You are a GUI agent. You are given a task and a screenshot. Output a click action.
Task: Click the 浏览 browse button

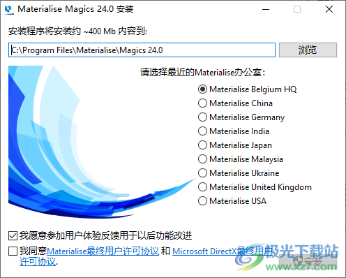point(308,50)
